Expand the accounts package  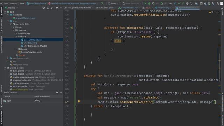pos(16,34)
